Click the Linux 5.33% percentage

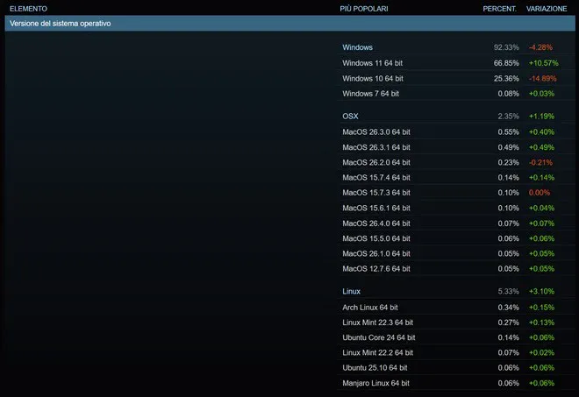coord(508,291)
